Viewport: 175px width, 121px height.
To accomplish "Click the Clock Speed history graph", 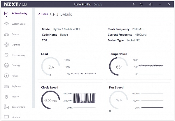I will click(85, 100).
